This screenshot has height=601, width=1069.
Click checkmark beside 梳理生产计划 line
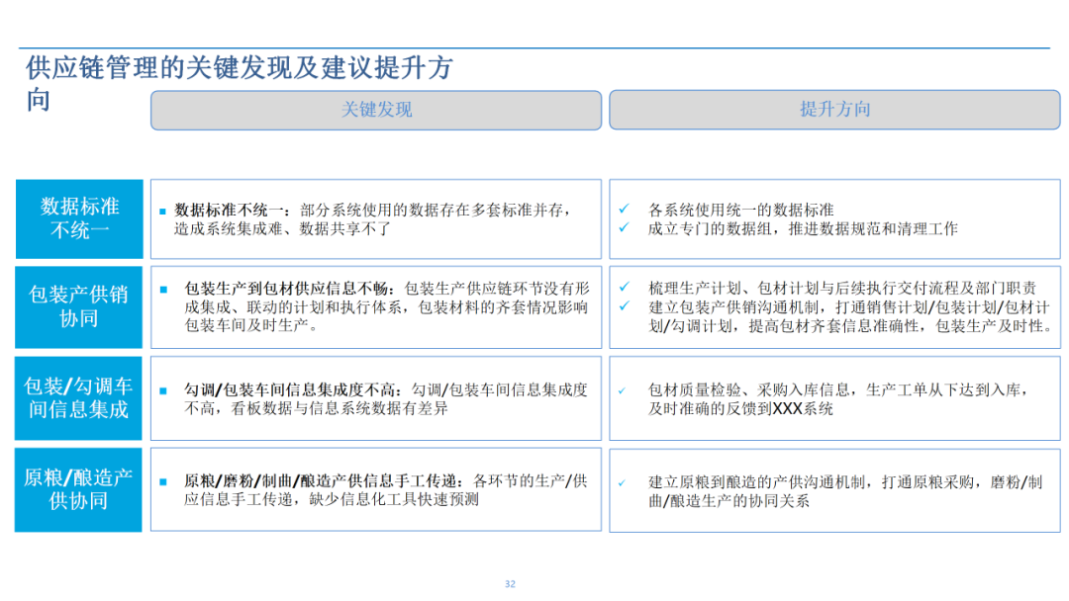click(624, 287)
